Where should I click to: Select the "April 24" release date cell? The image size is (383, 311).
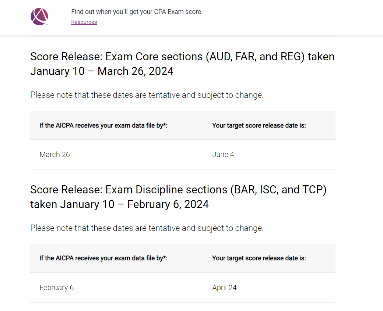tap(224, 287)
